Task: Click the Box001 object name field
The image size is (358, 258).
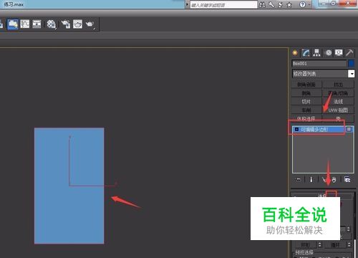Action: pos(319,64)
